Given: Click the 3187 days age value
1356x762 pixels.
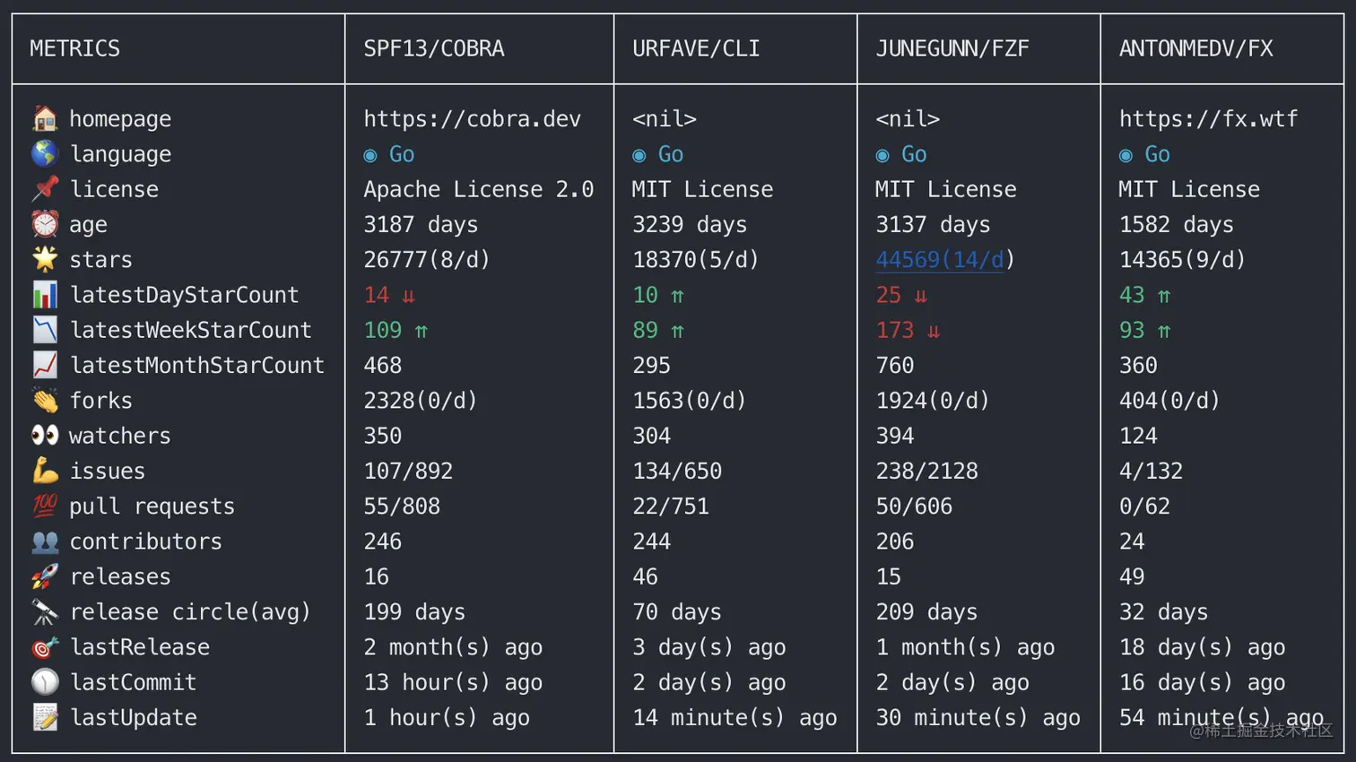Looking at the screenshot, I should (421, 224).
